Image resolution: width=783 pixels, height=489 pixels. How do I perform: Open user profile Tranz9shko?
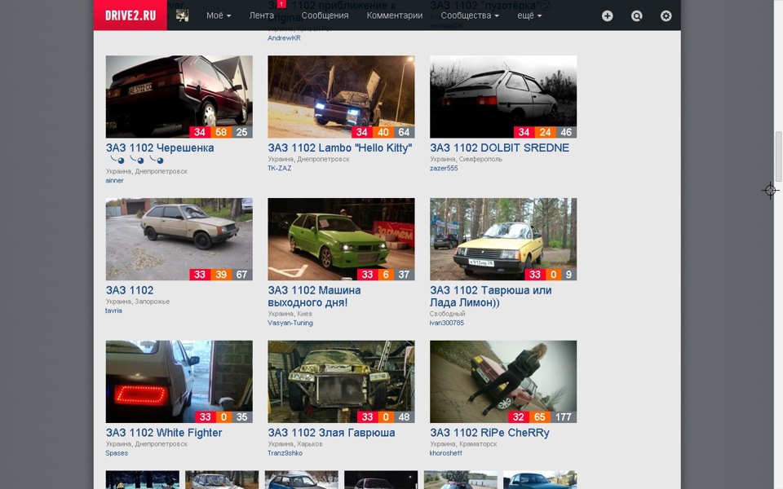pyautogui.click(x=285, y=453)
